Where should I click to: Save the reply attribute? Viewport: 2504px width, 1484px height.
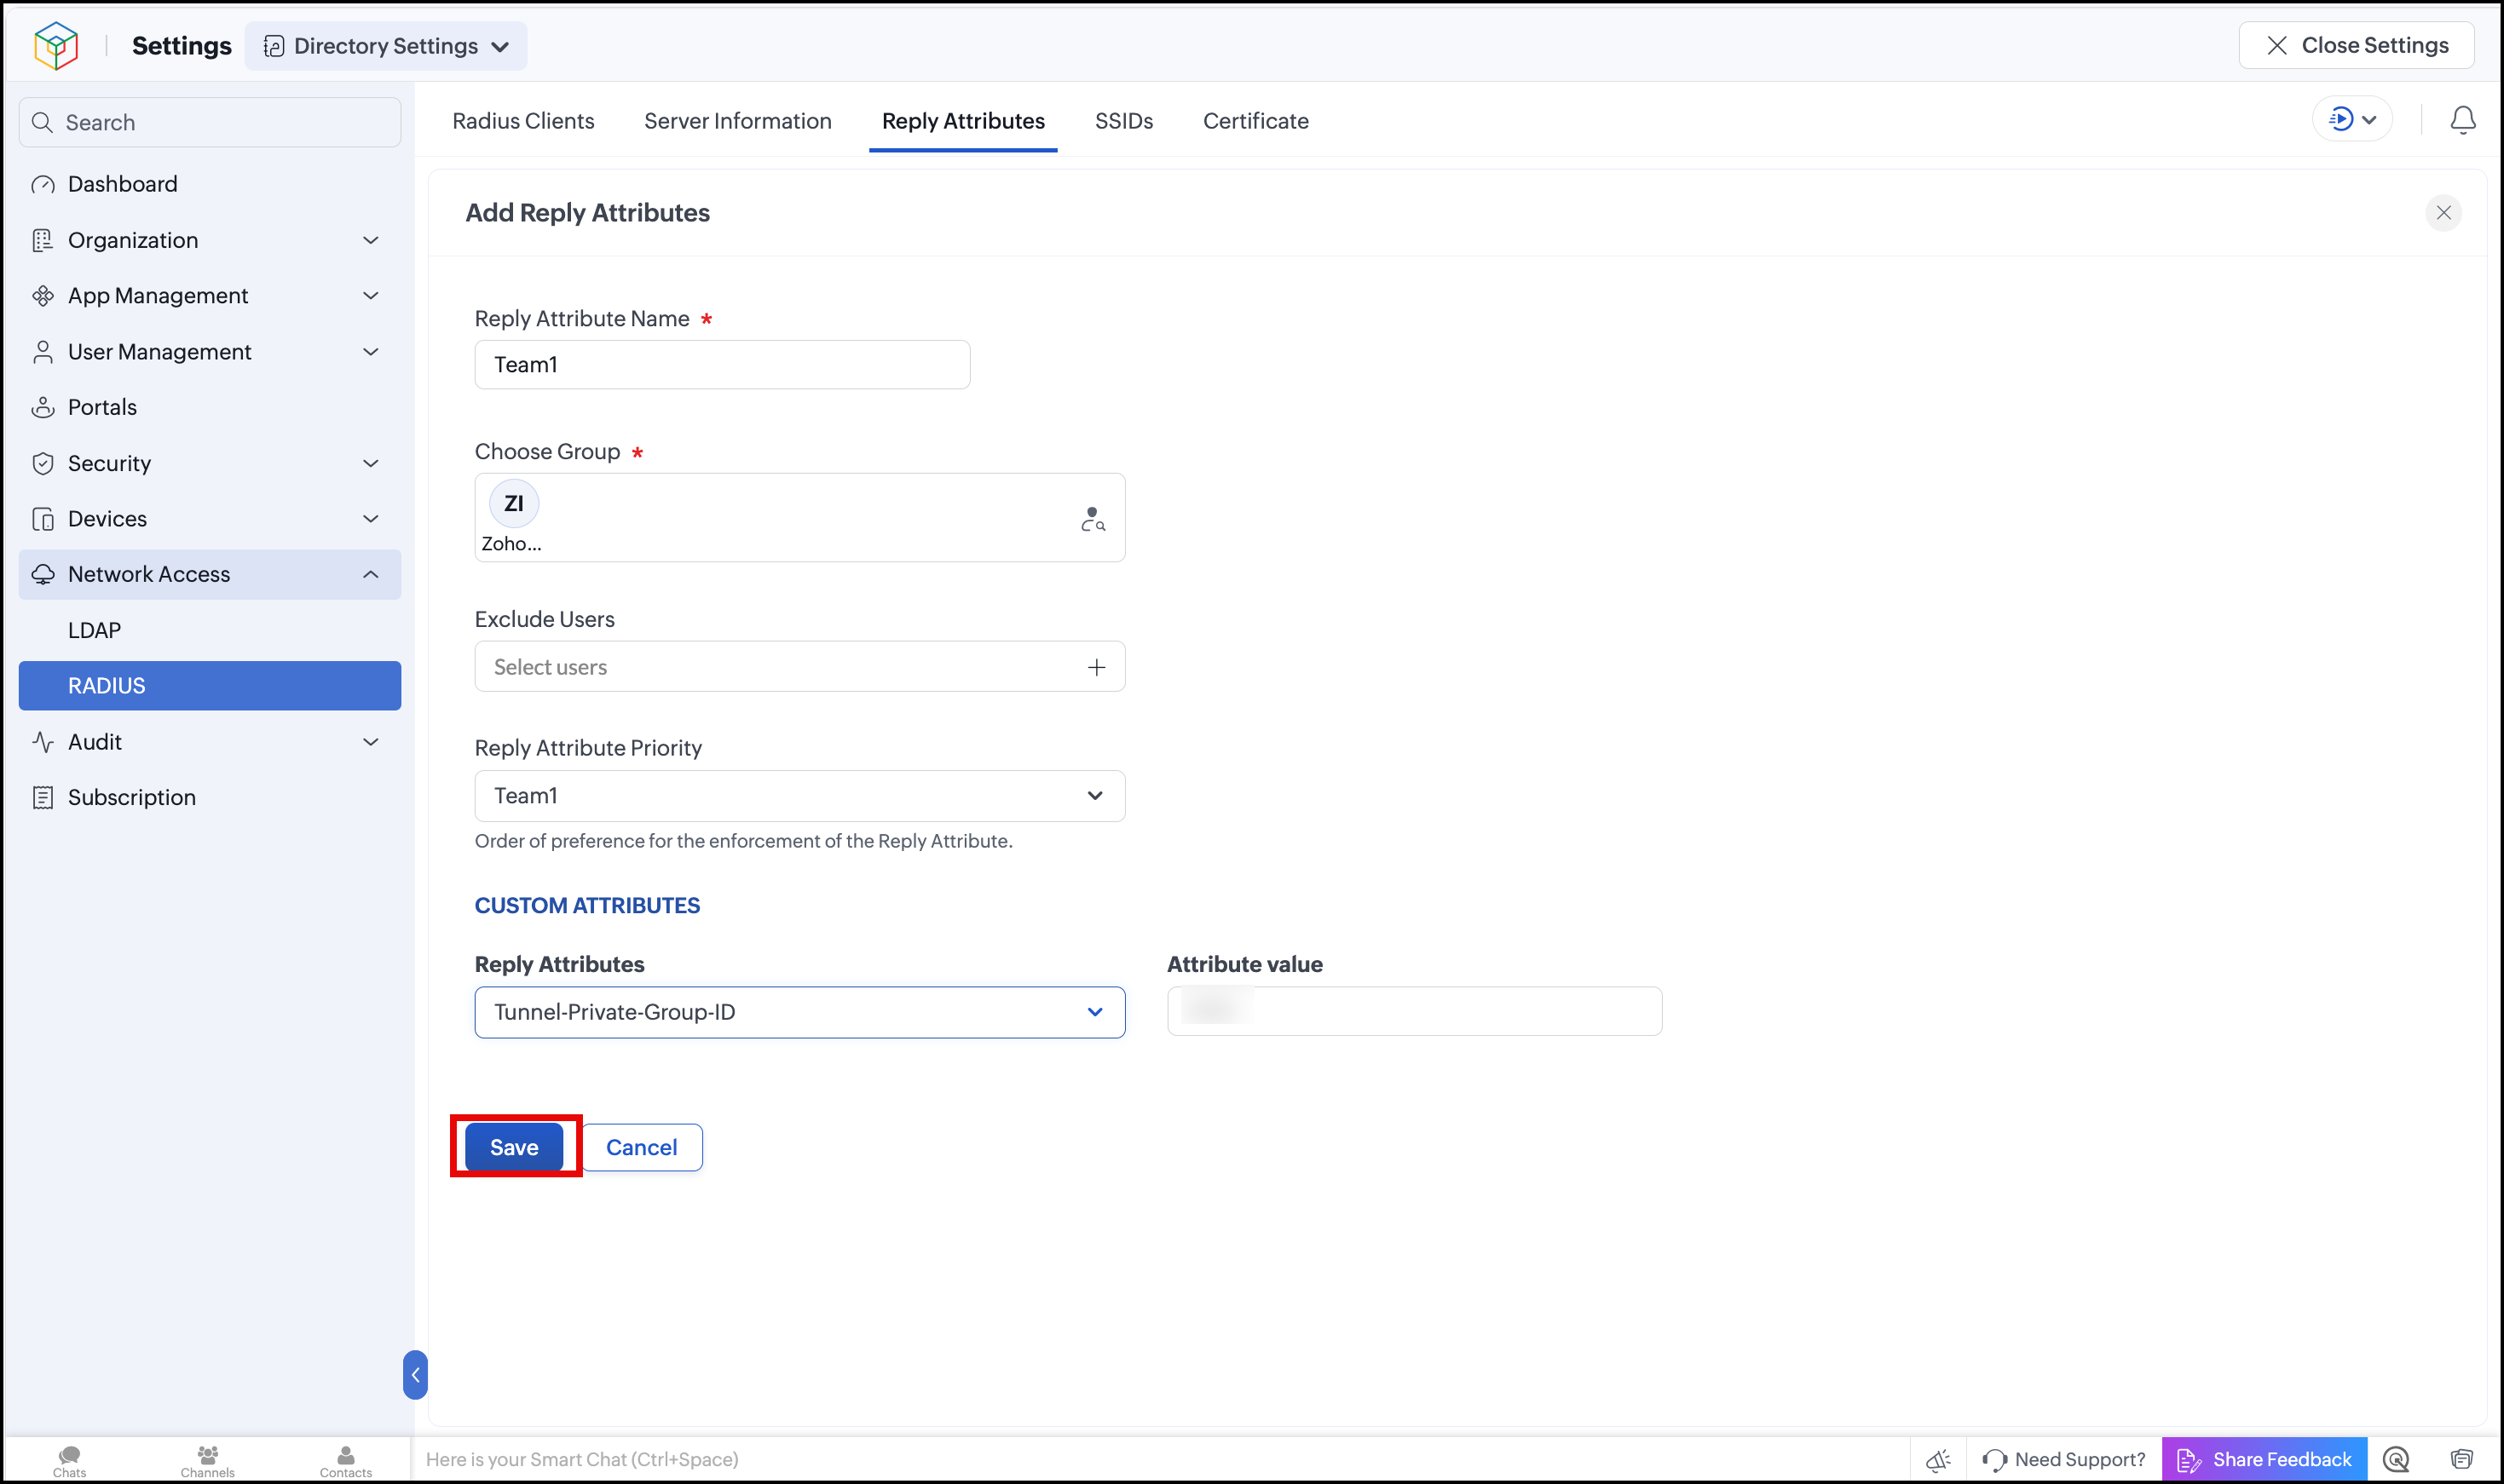[514, 1147]
